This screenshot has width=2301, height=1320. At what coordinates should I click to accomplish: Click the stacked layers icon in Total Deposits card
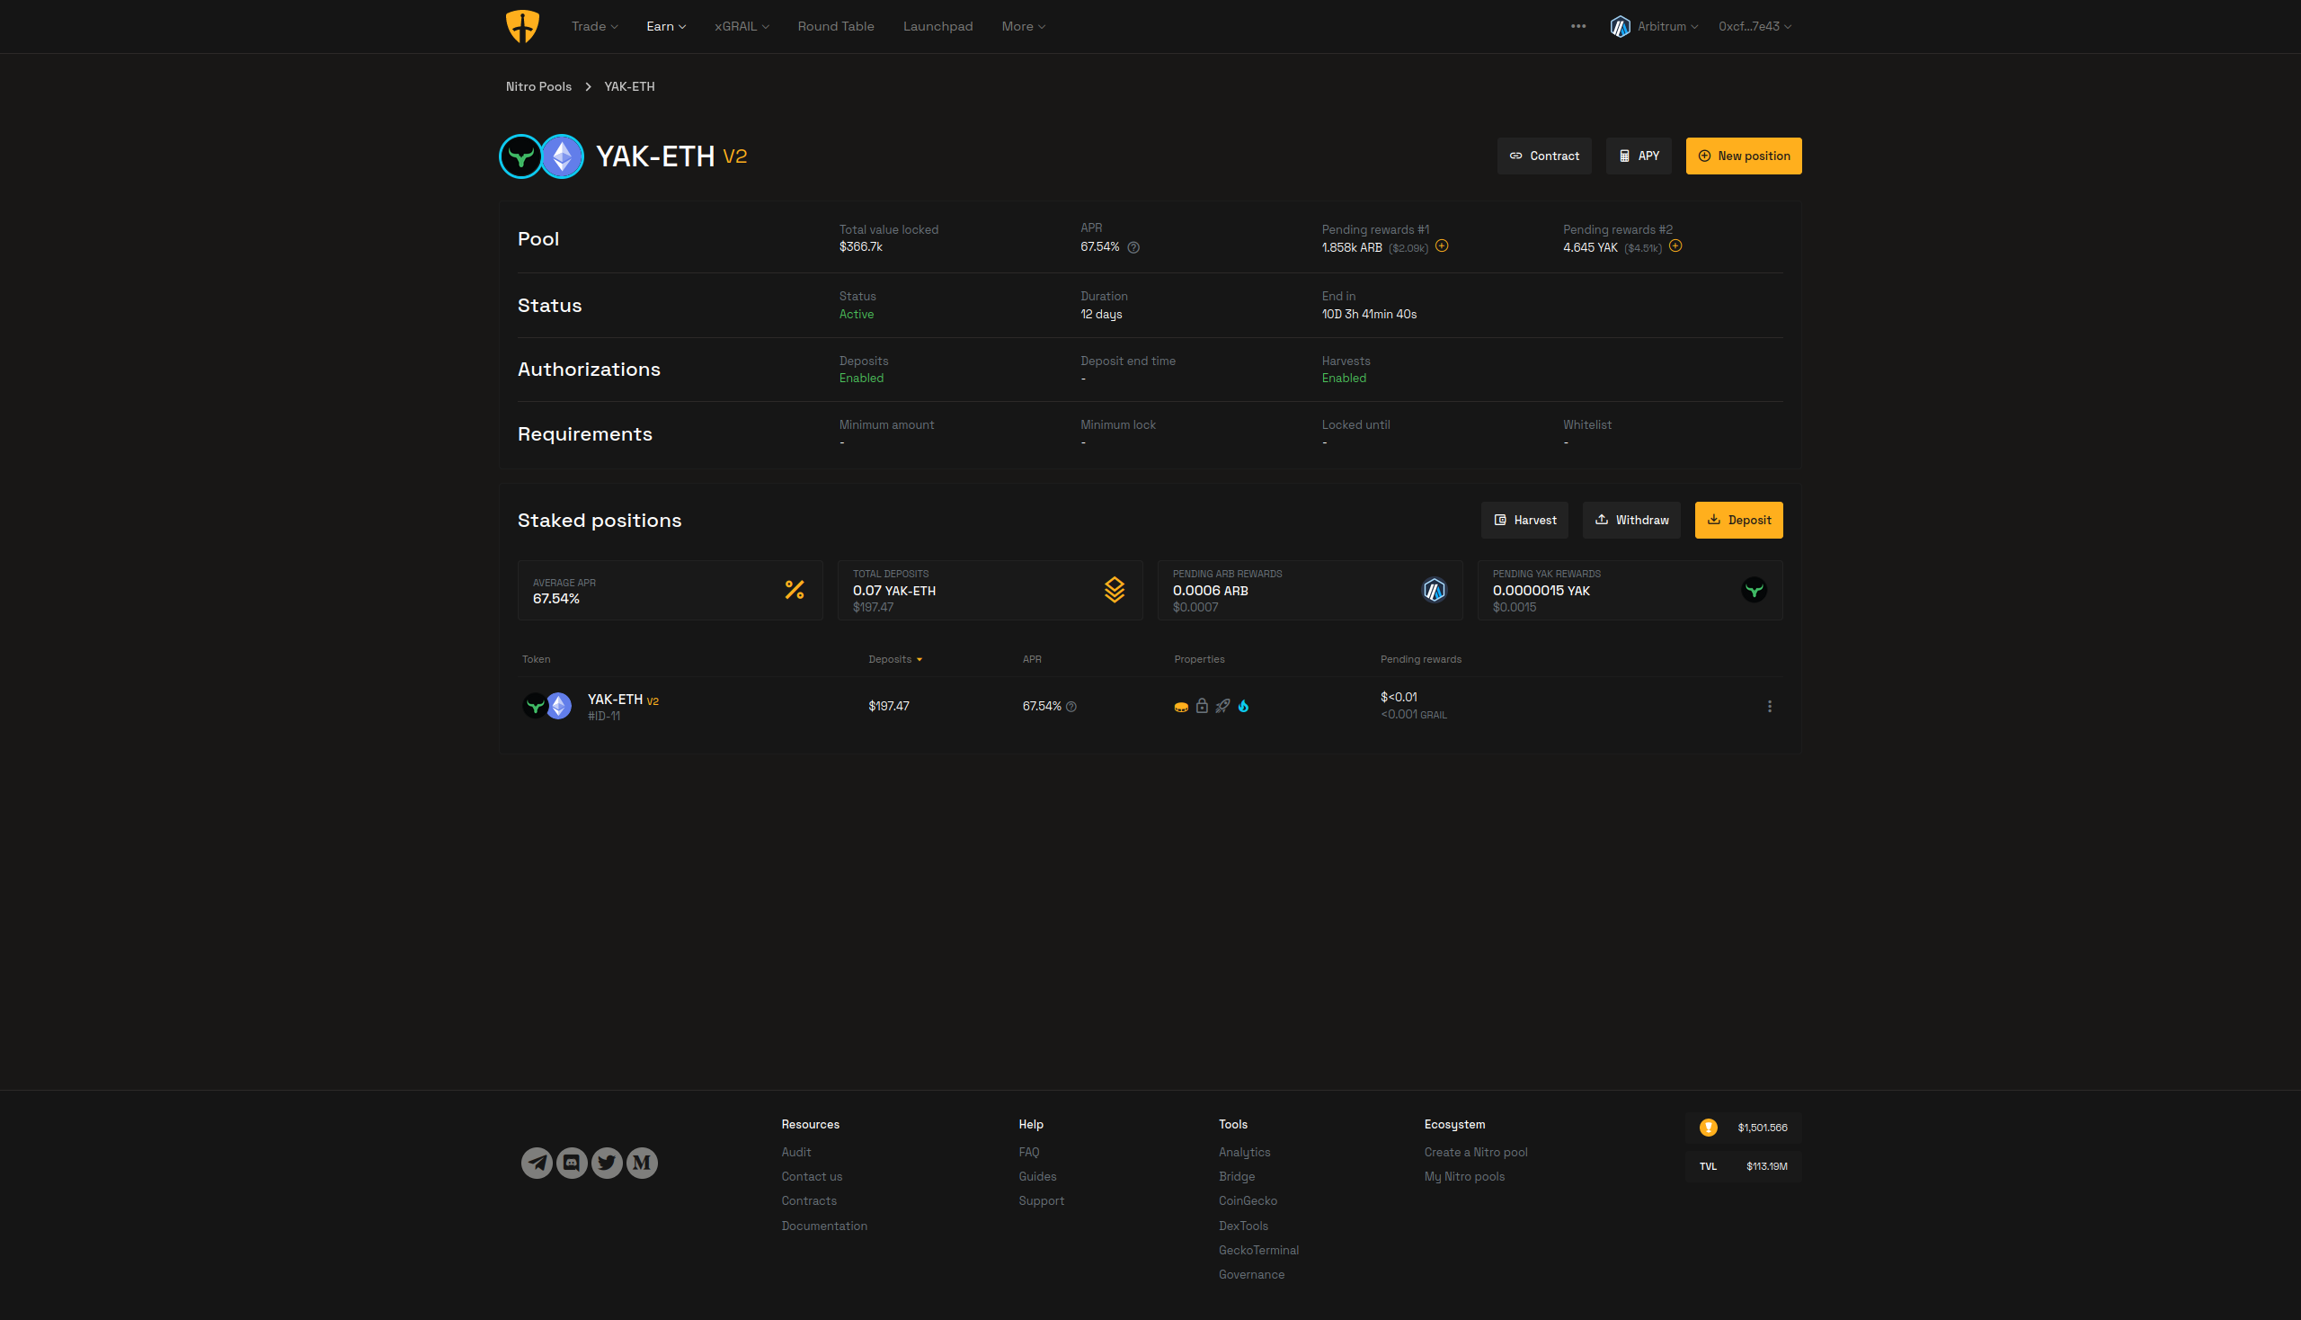point(1114,590)
